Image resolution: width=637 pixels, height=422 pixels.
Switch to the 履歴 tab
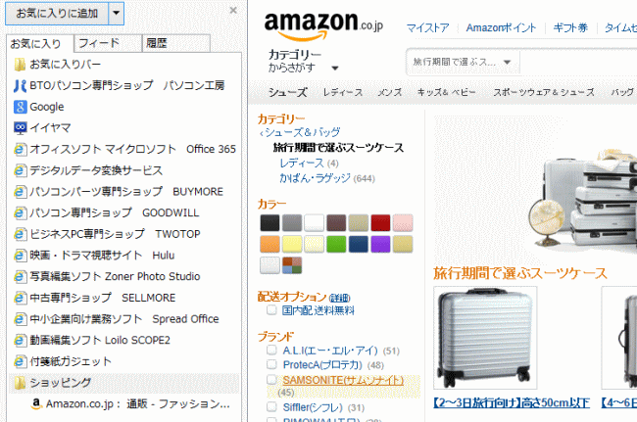coord(176,43)
